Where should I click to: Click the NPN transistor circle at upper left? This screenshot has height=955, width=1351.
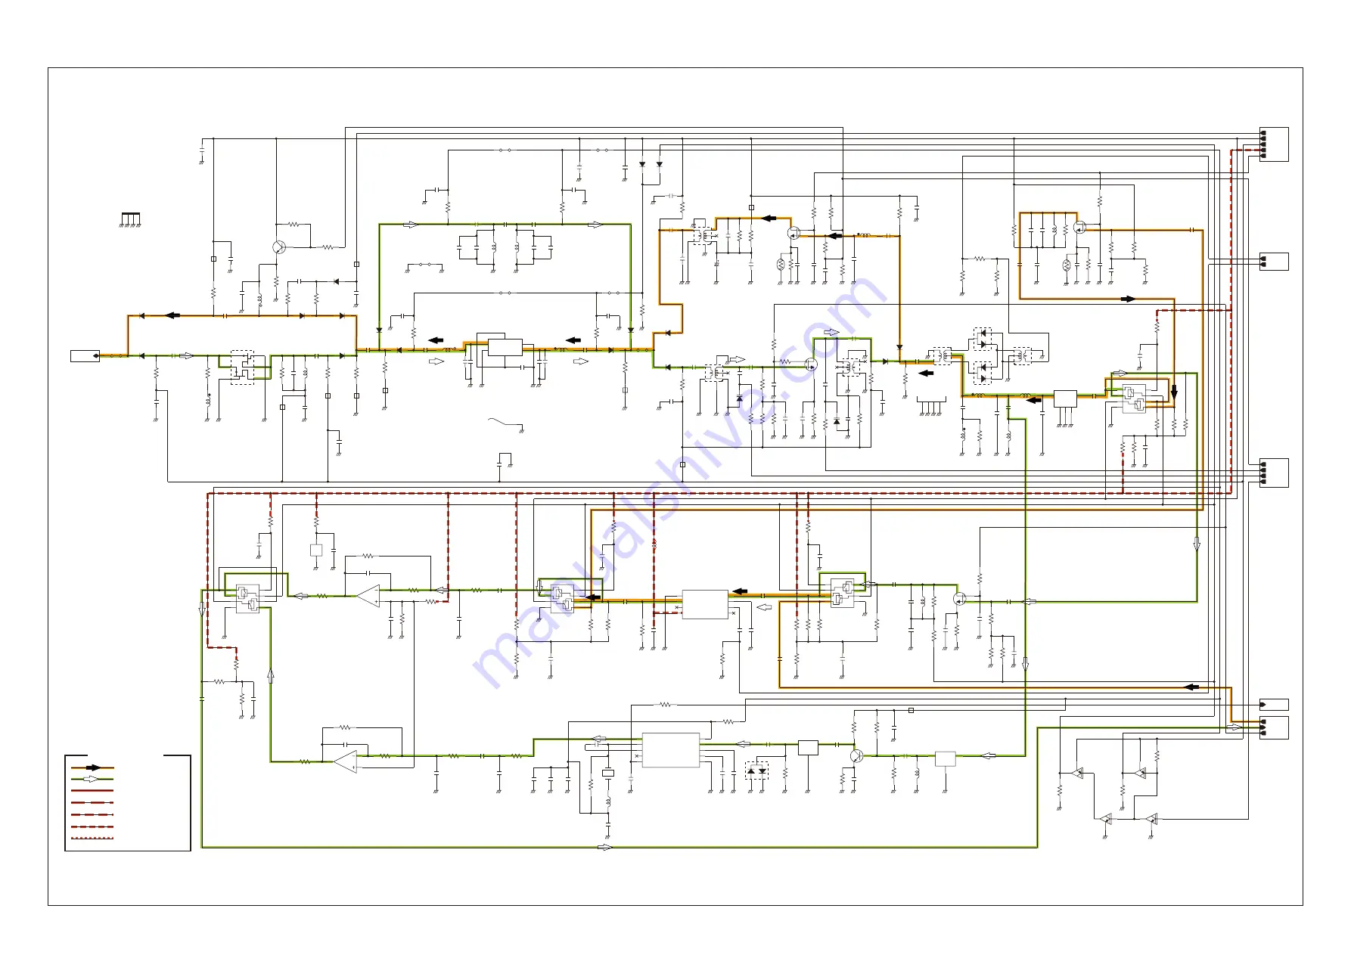(279, 247)
